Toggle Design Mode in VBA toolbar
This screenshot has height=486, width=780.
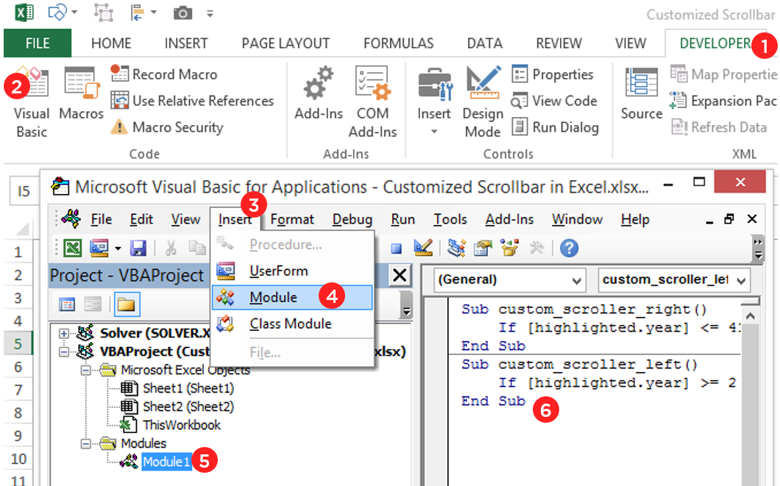point(423,248)
